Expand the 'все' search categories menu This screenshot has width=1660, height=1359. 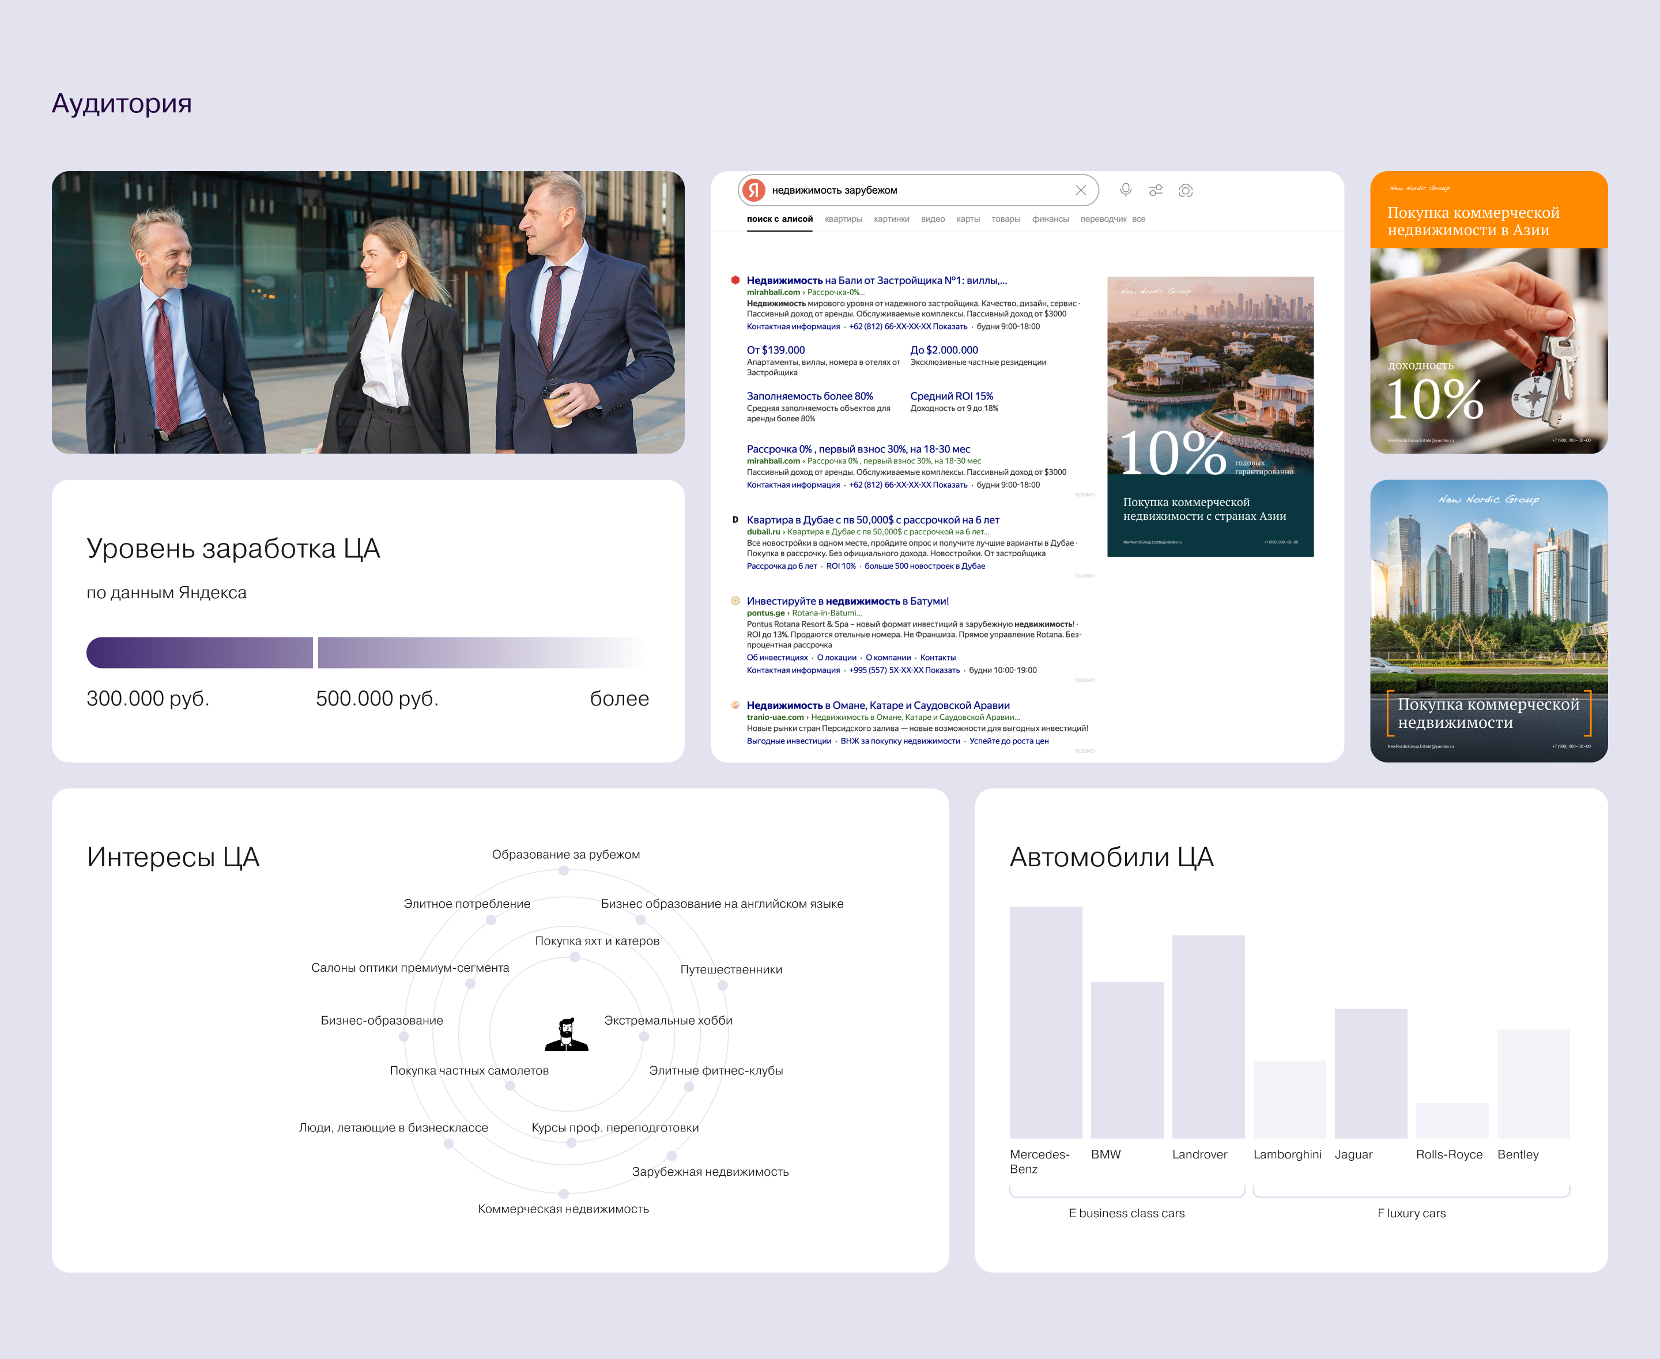(1138, 219)
